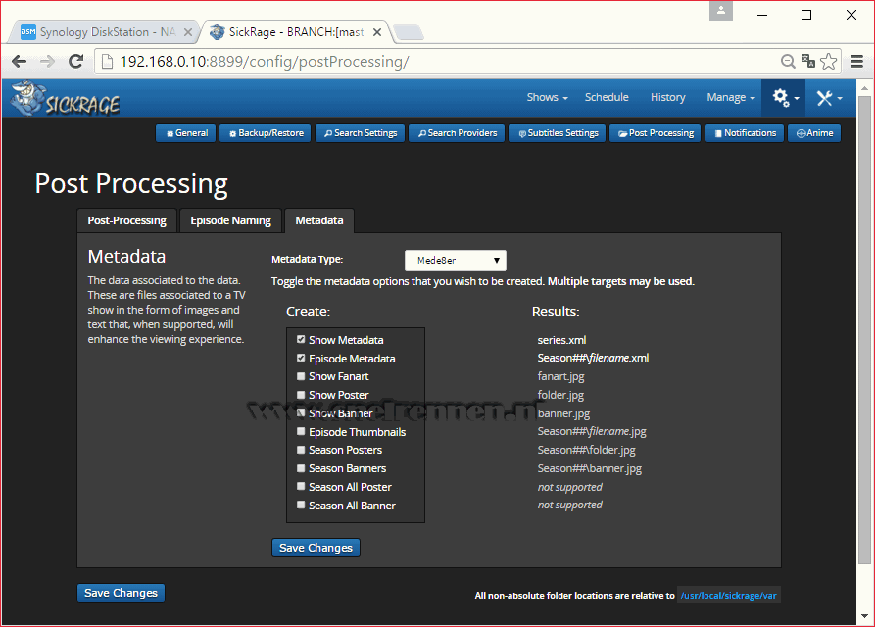Close the SickRage browser tab

point(377,32)
